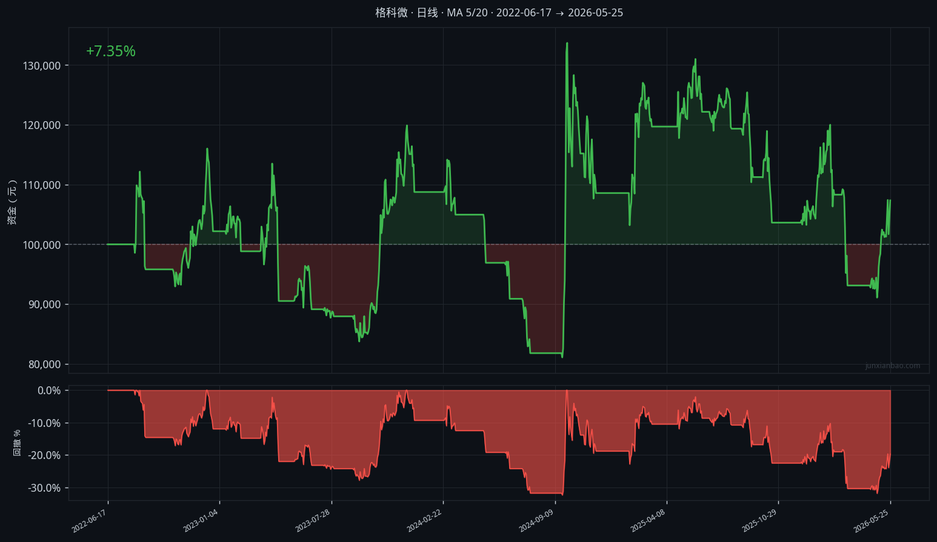
Task: Click the 回撤 % axis title
Action: point(17,443)
